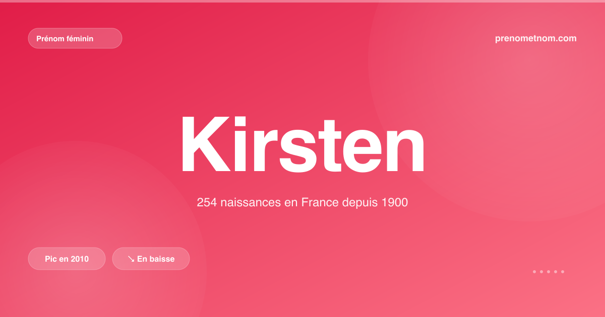Click "254 naissances en France depuis 1900" text
The image size is (605, 317).
302,203
